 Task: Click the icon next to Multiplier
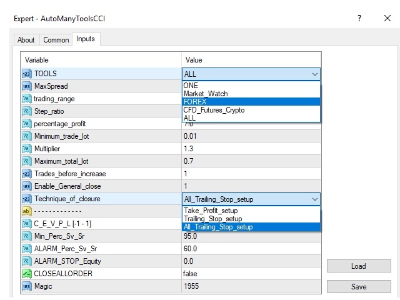pos(27,149)
